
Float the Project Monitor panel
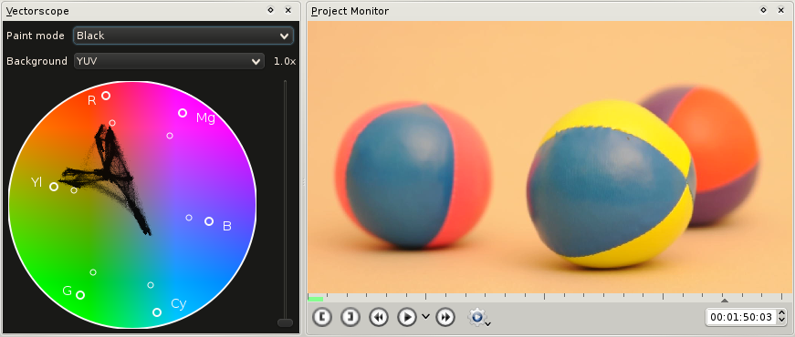764,10
